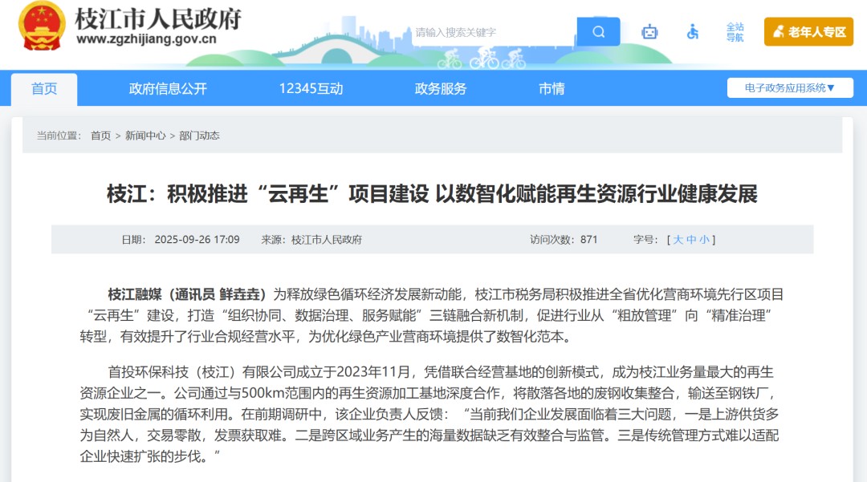Select the 首页 tab
The height and width of the screenshot is (482, 867).
tap(44, 89)
